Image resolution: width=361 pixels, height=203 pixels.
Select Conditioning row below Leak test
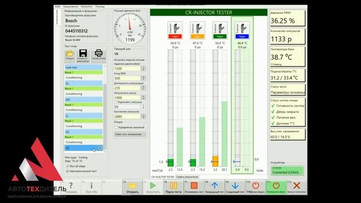(83, 78)
